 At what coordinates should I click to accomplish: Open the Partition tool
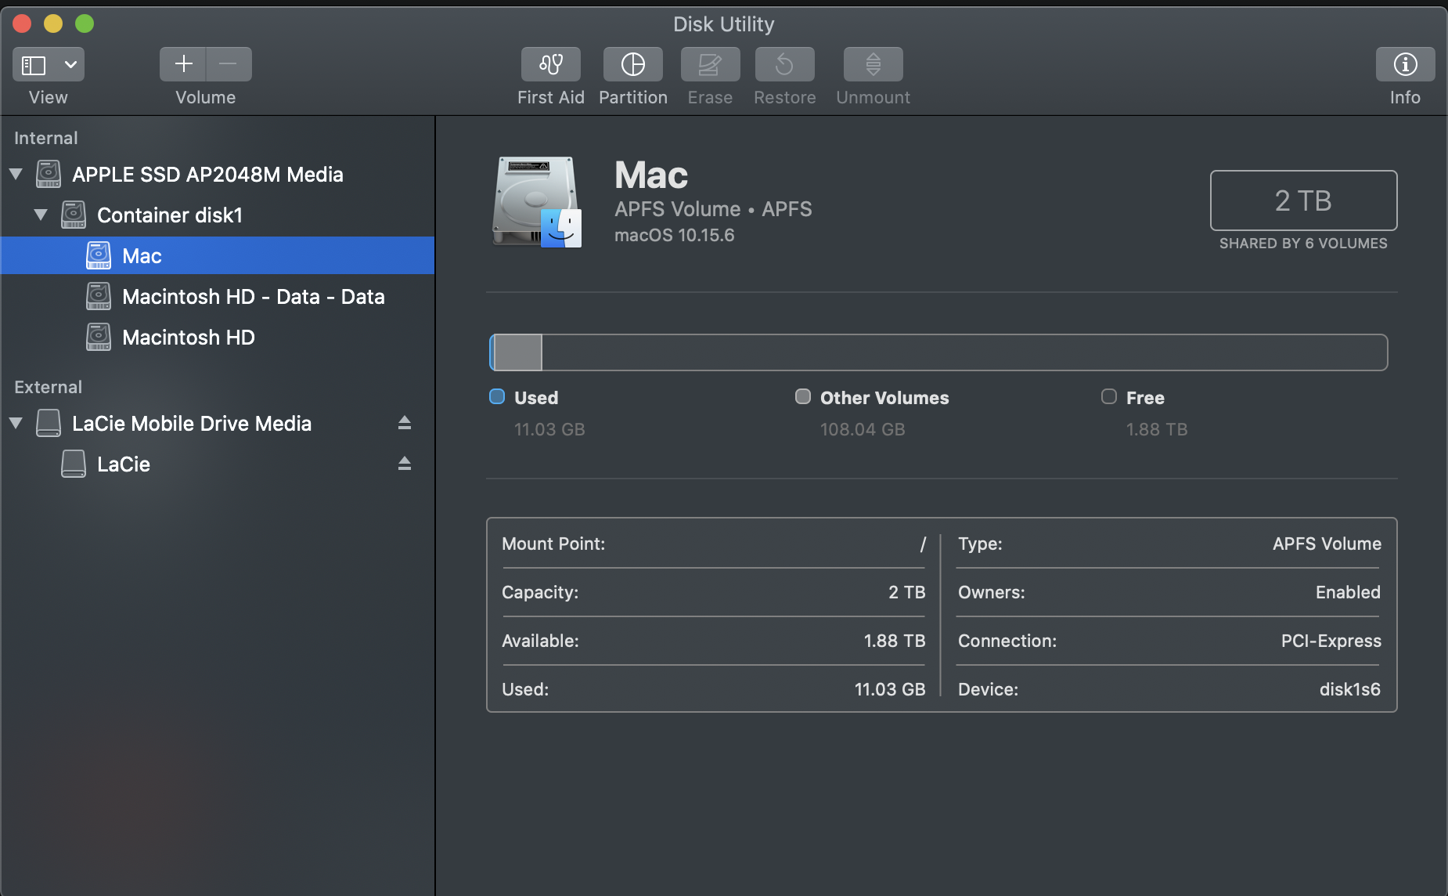[x=632, y=64]
